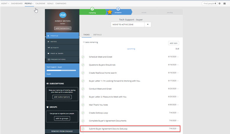The height and width of the screenshot is (134, 230).
Task: Expand options for task due 6/23/2020
Action: click(x=178, y=89)
